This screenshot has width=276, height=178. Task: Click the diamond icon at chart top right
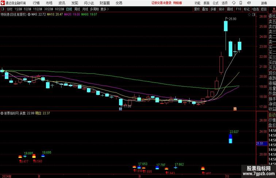tap(249, 15)
